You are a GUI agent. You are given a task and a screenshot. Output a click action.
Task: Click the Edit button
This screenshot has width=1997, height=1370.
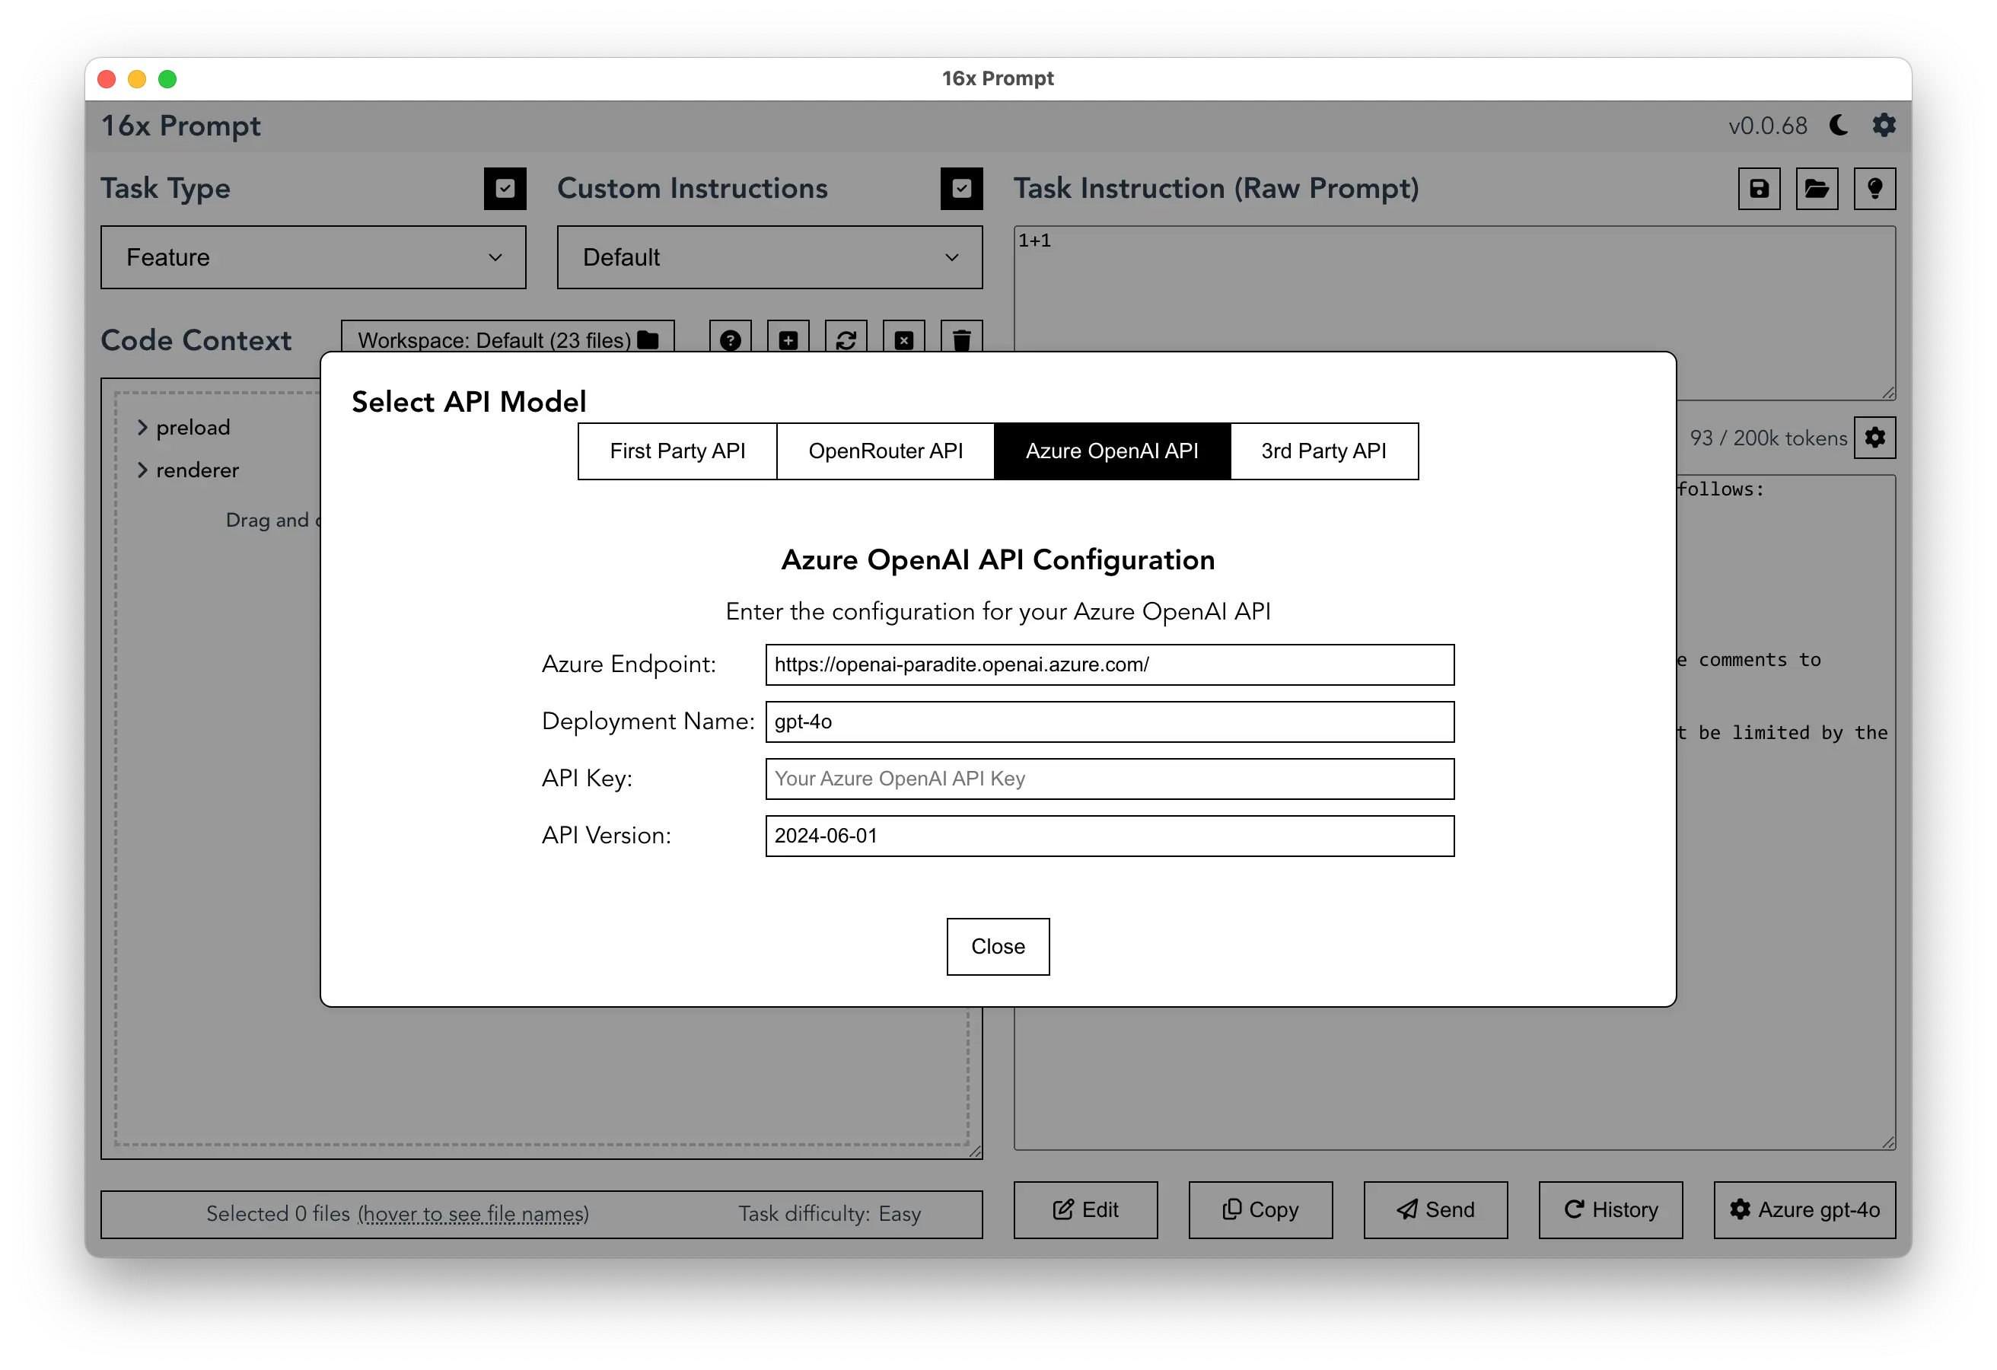[x=1085, y=1209]
